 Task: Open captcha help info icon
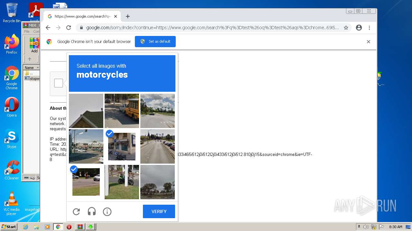click(x=107, y=212)
